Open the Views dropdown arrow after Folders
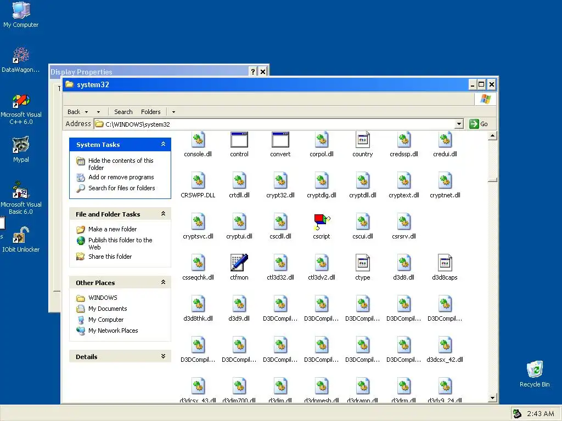 coord(173,112)
